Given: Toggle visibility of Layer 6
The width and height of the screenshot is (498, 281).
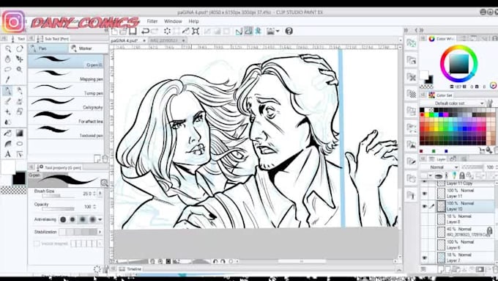Looking at the screenshot, I should [x=425, y=245].
